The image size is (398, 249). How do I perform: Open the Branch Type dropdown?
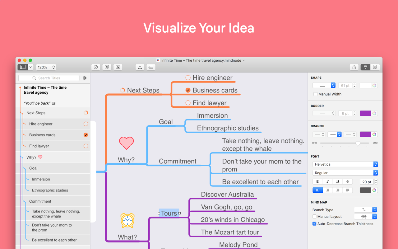click(365, 209)
